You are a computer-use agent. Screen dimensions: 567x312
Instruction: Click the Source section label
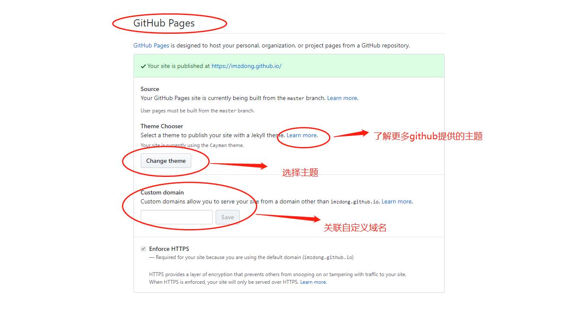point(150,89)
